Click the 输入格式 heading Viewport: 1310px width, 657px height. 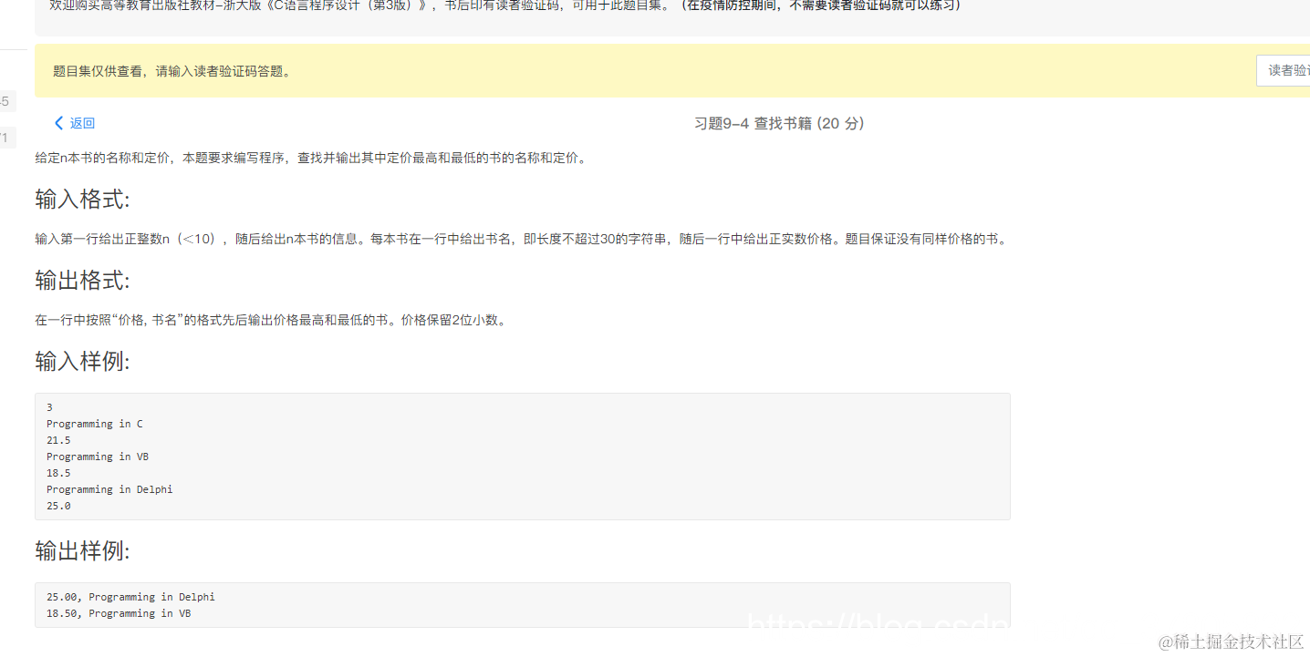[82, 199]
